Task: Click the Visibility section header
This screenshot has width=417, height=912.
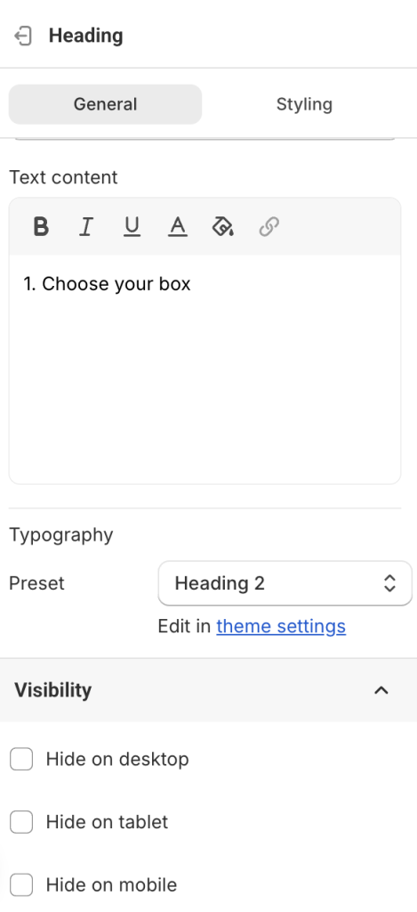Action: click(x=208, y=690)
